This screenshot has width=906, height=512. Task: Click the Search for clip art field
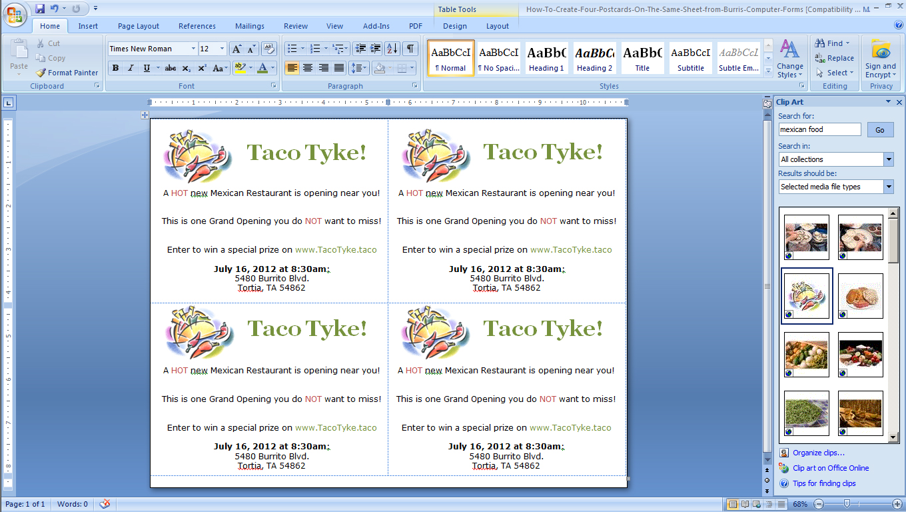(819, 130)
